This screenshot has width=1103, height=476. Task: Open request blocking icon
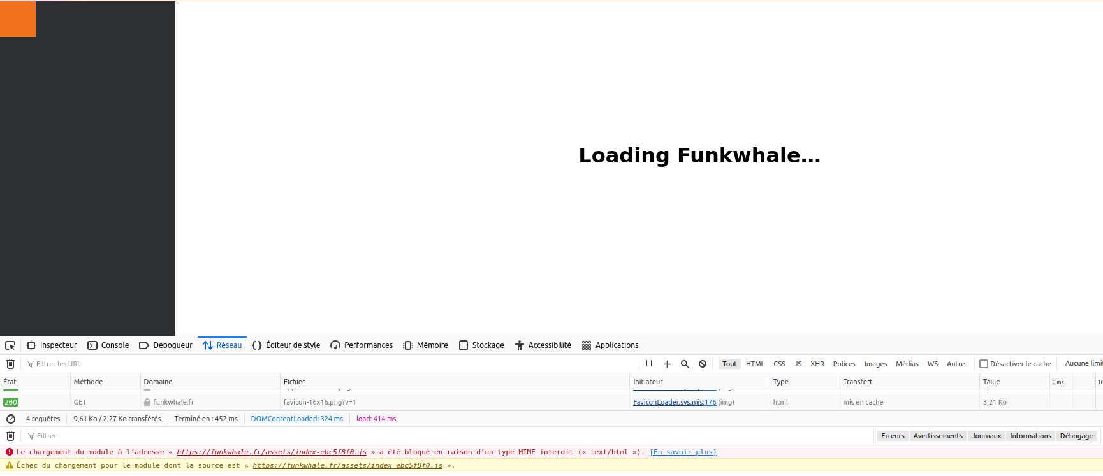pyautogui.click(x=703, y=364)
